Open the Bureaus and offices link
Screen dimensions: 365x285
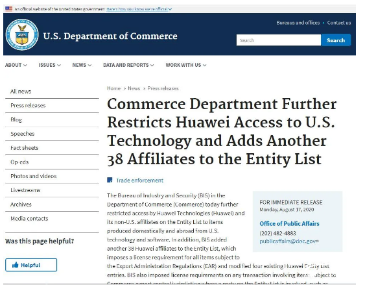tap(298, 23)
